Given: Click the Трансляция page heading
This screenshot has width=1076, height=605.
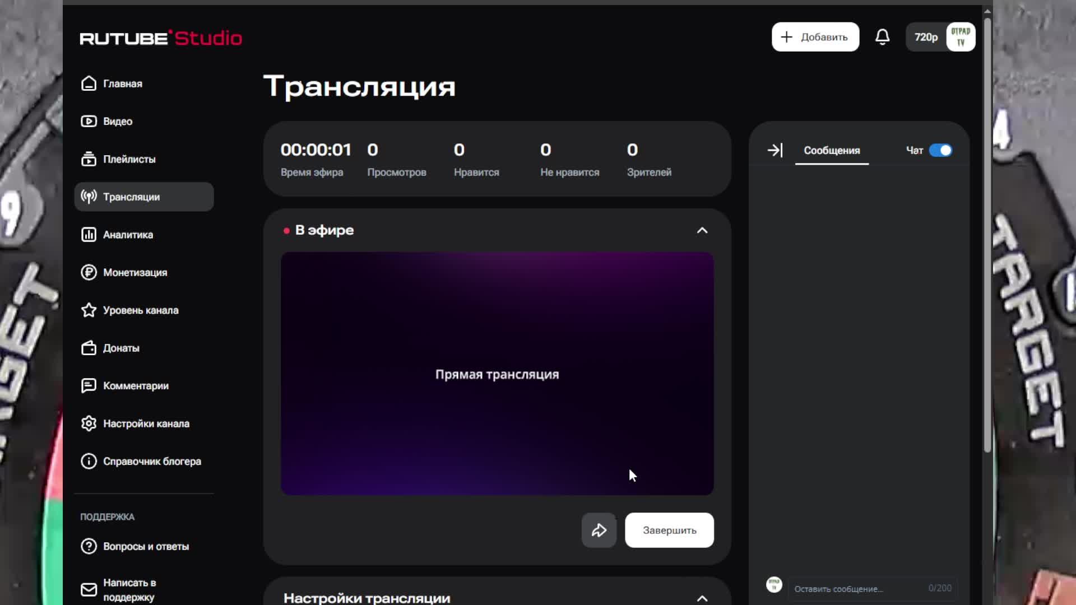Looking at the screenshot, I should point(359,87).
